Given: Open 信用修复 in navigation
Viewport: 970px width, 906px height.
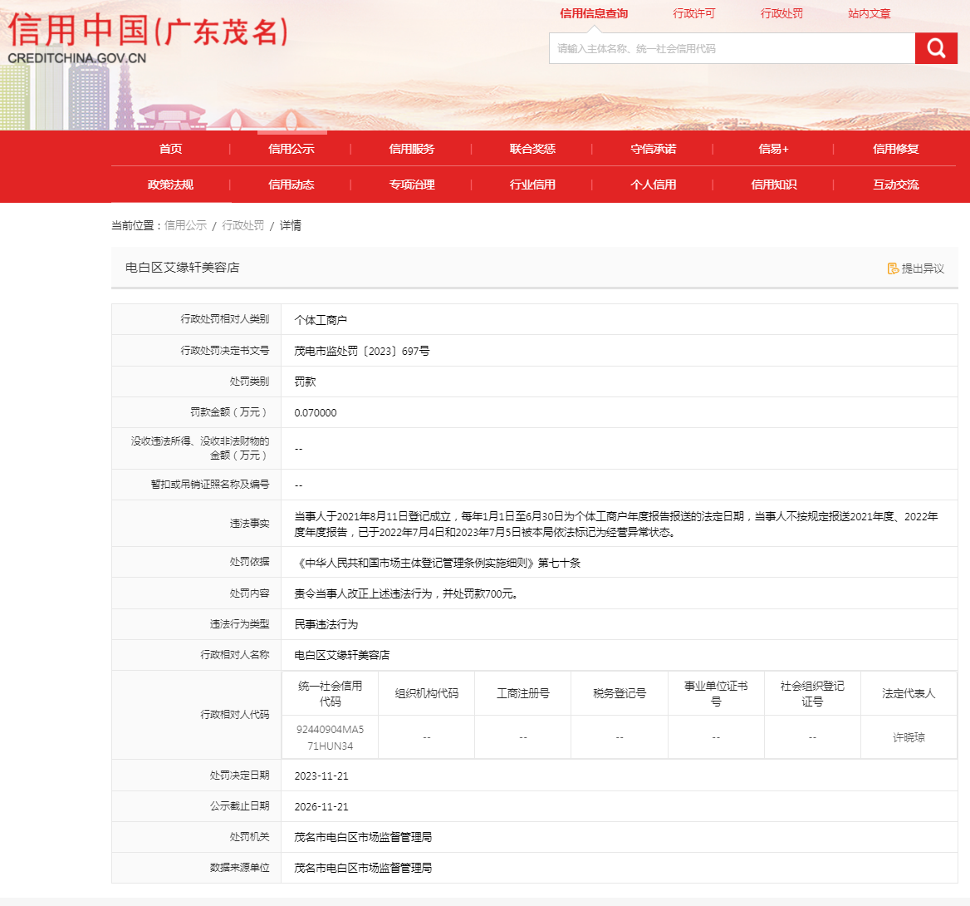Looking at the screenshot, I should click(x=895, y=149).
